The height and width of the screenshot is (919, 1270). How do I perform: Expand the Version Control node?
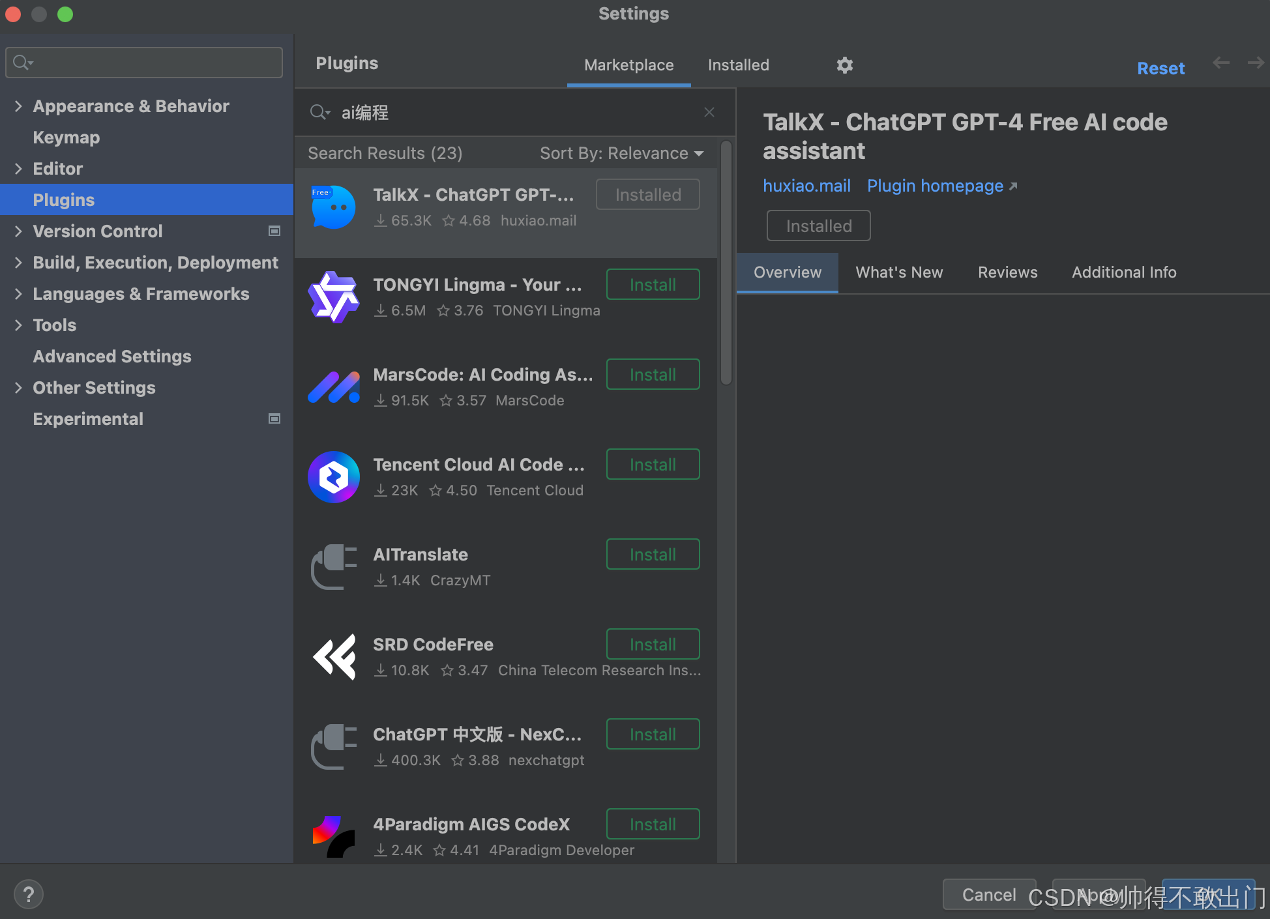tap(18, 231)
